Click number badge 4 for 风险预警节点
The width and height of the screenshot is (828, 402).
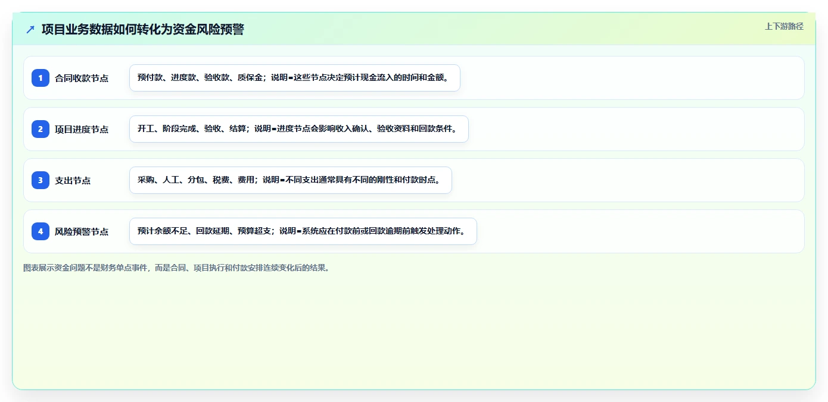point(41,231)
